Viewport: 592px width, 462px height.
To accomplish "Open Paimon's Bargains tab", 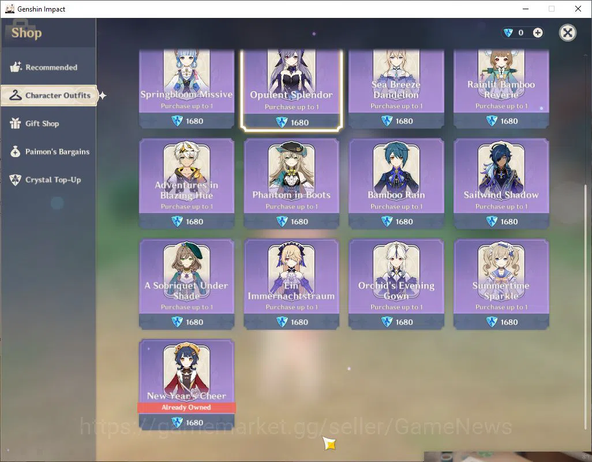I will [x=48, y=151].
